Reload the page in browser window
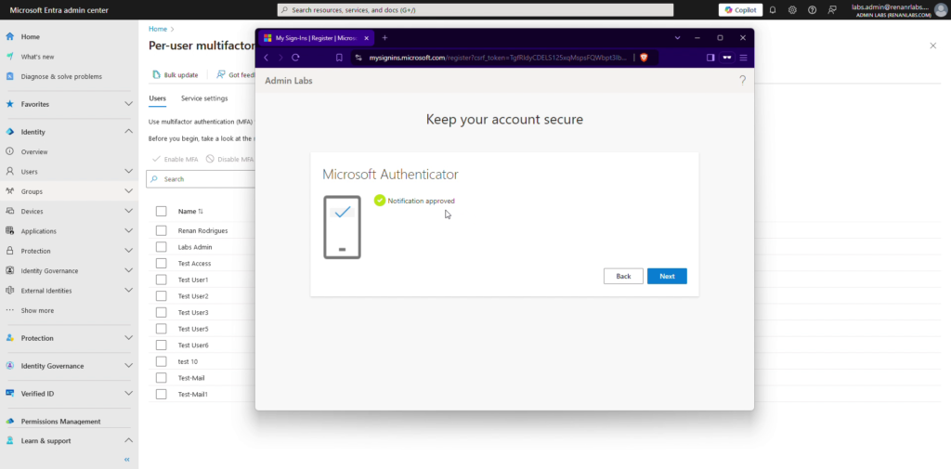The height and width of the screenshot is (469, 951). 295,58
